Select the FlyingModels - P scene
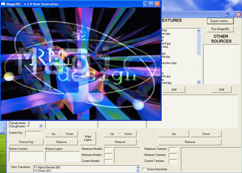 [x=20, y=126]
